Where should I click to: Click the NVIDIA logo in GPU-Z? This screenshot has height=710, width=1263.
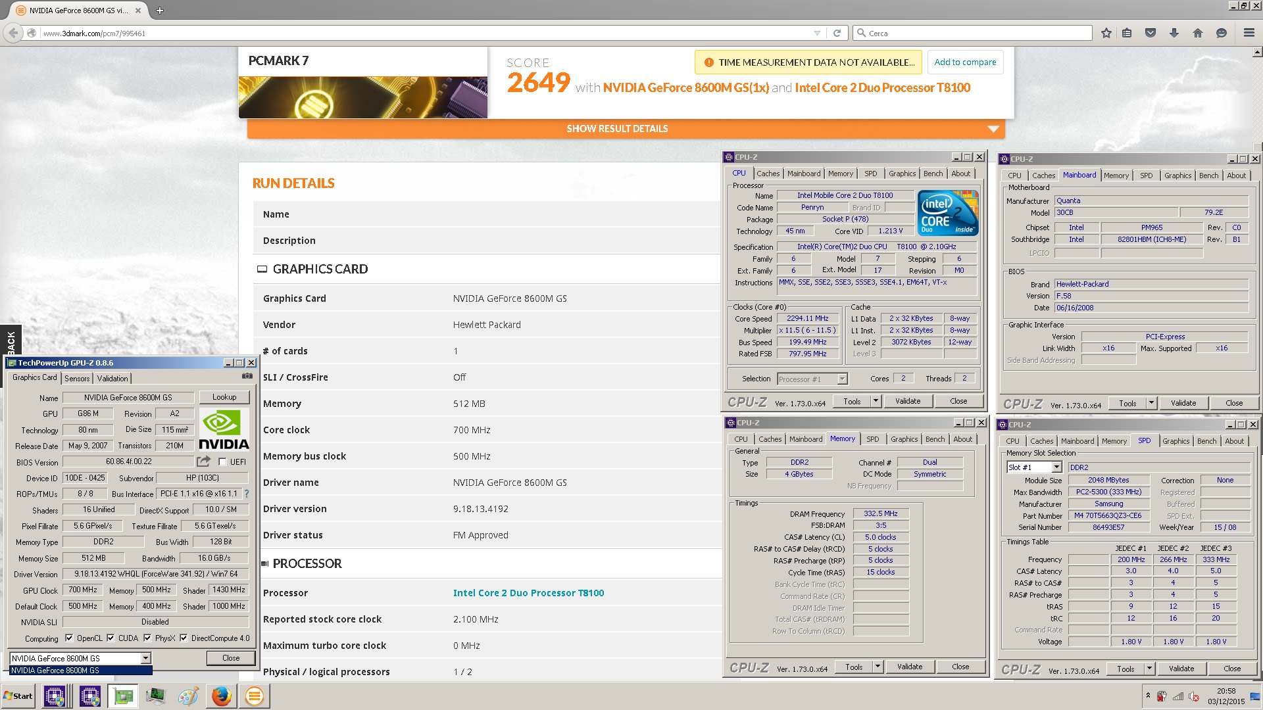coord(224,429)
